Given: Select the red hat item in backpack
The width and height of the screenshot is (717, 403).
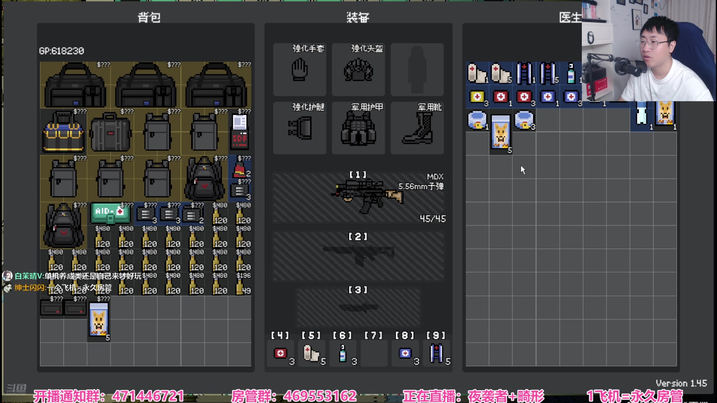Looking at the screenshot, I should click(240, 167).
